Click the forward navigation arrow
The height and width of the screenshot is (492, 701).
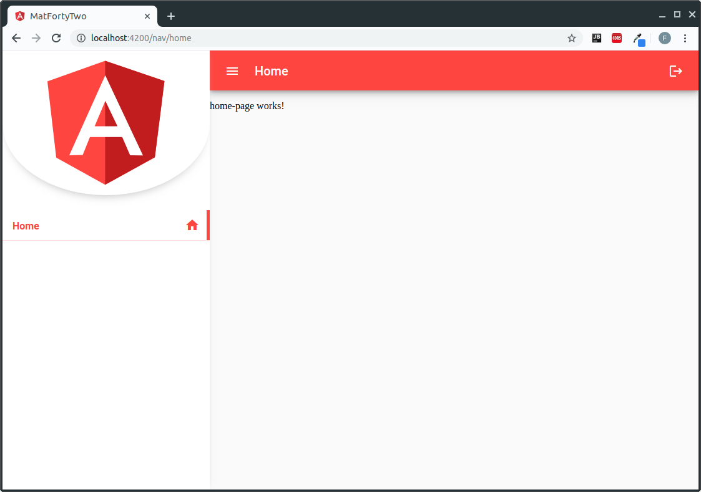[x=36, y=38]
